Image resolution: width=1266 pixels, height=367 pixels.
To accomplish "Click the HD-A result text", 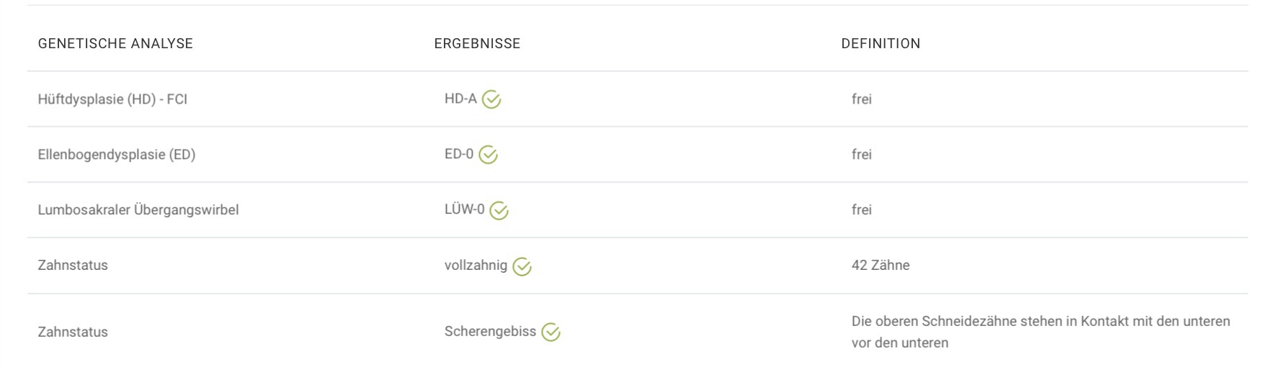I will (x=460, y=99).
